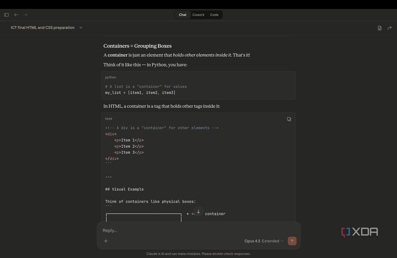The image size is (397, 258).
Task: Go back with the left arrow
Action: (16, 15)
